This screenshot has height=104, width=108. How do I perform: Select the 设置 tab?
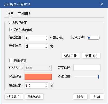(x=11, y=13)
